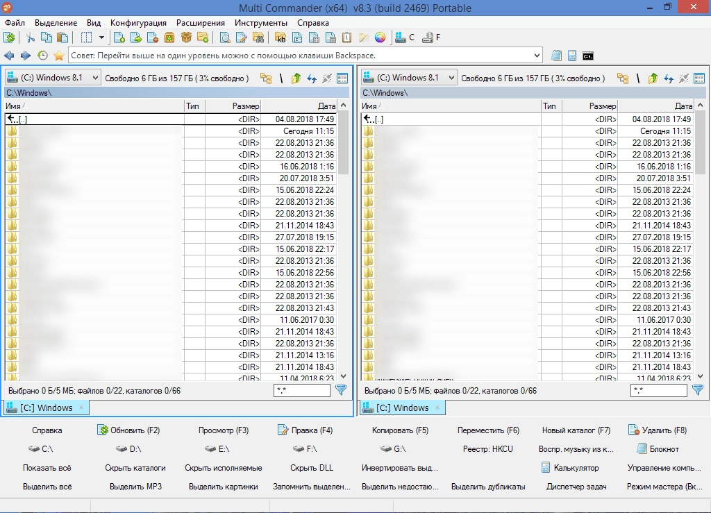The height and width of the screenshot is (513, 711).
Task: Open the Справка menu
Action: 313,23
